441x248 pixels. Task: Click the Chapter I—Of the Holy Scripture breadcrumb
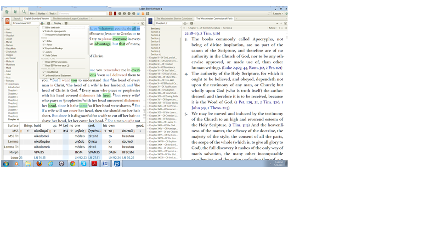(x=204, y=28)
